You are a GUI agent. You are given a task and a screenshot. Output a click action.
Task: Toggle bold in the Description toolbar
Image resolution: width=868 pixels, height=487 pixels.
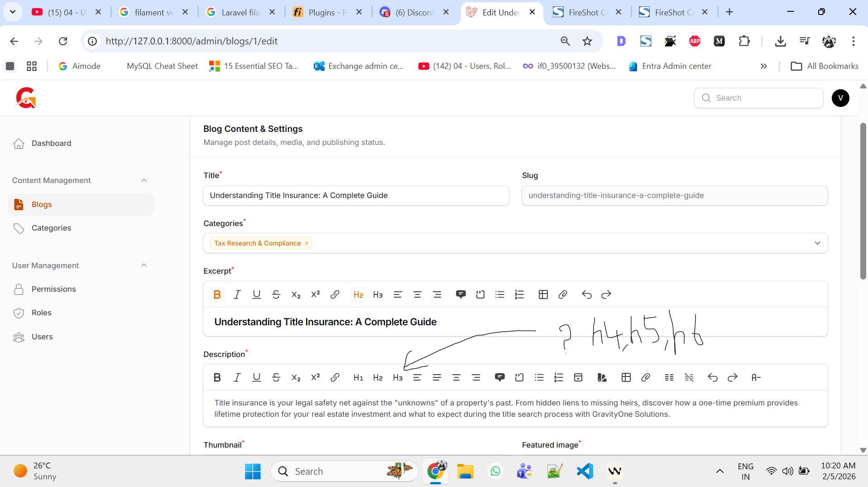tap(217, 377)
